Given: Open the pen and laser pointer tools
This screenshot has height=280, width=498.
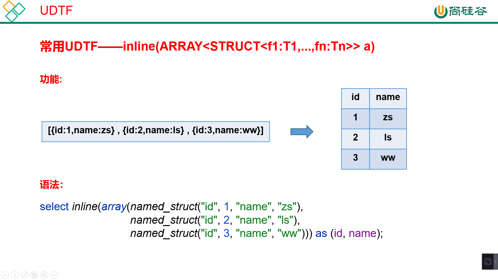Looking at the screenshot, I should point(25,275).
